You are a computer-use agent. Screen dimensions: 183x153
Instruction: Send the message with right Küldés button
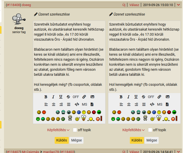tap(137, 140)
